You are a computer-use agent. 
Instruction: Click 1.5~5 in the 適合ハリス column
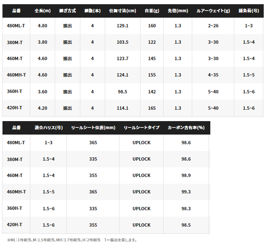tap(48, 192)
